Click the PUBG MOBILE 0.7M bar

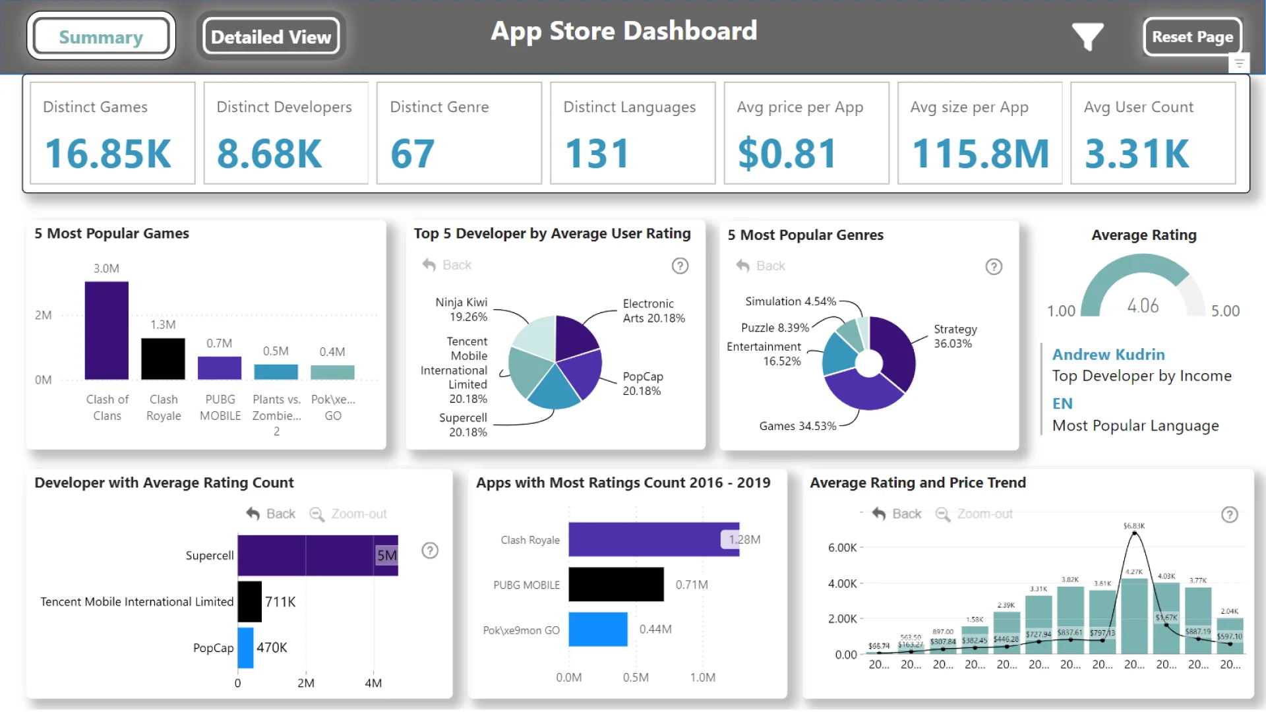[220, 368]
